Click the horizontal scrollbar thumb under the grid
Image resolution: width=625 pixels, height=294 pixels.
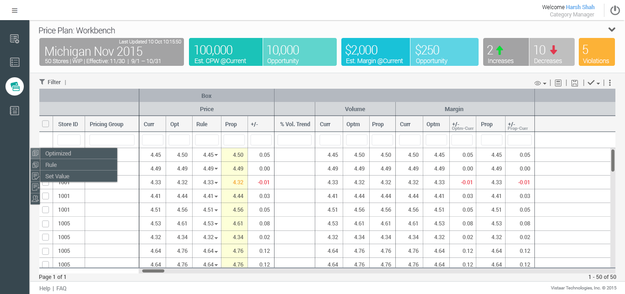[x=153, y=271]
